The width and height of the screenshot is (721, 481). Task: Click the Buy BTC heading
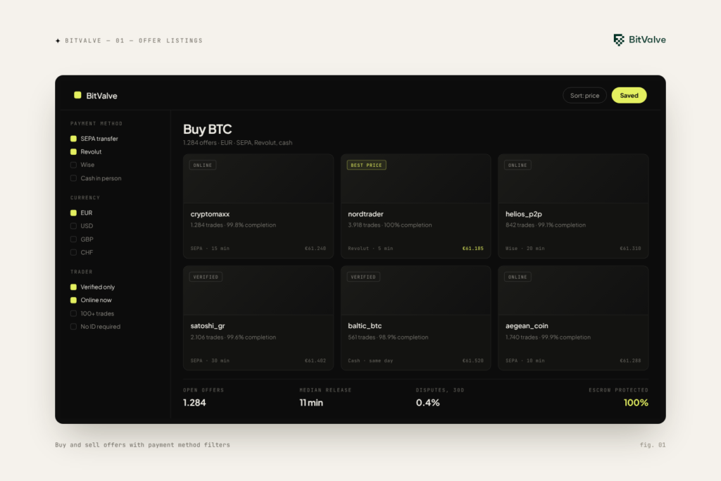(208, 129)
